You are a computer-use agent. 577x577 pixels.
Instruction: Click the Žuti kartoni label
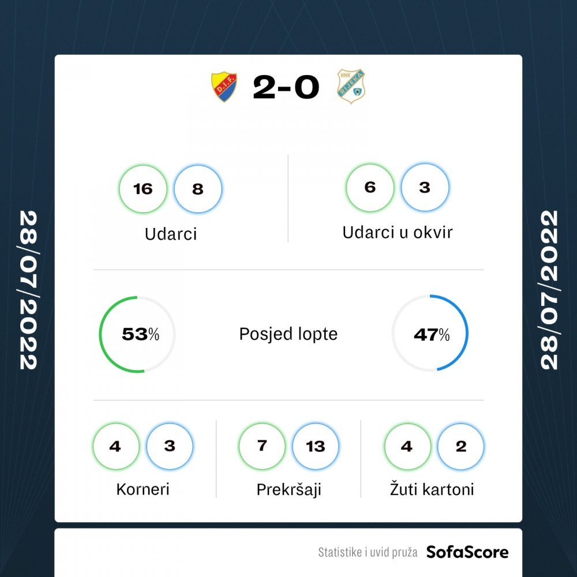[432, 489]
